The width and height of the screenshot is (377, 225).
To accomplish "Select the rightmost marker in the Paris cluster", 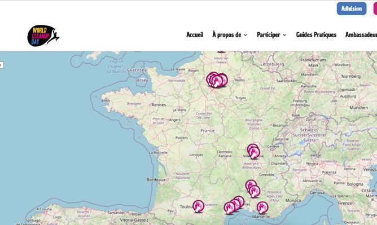I will click(222, 80).
